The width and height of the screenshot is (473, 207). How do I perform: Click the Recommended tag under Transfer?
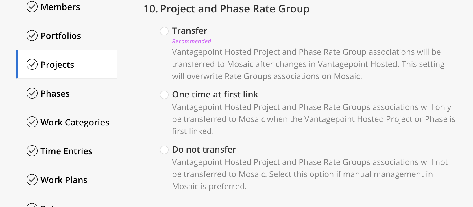pos(191,41)
